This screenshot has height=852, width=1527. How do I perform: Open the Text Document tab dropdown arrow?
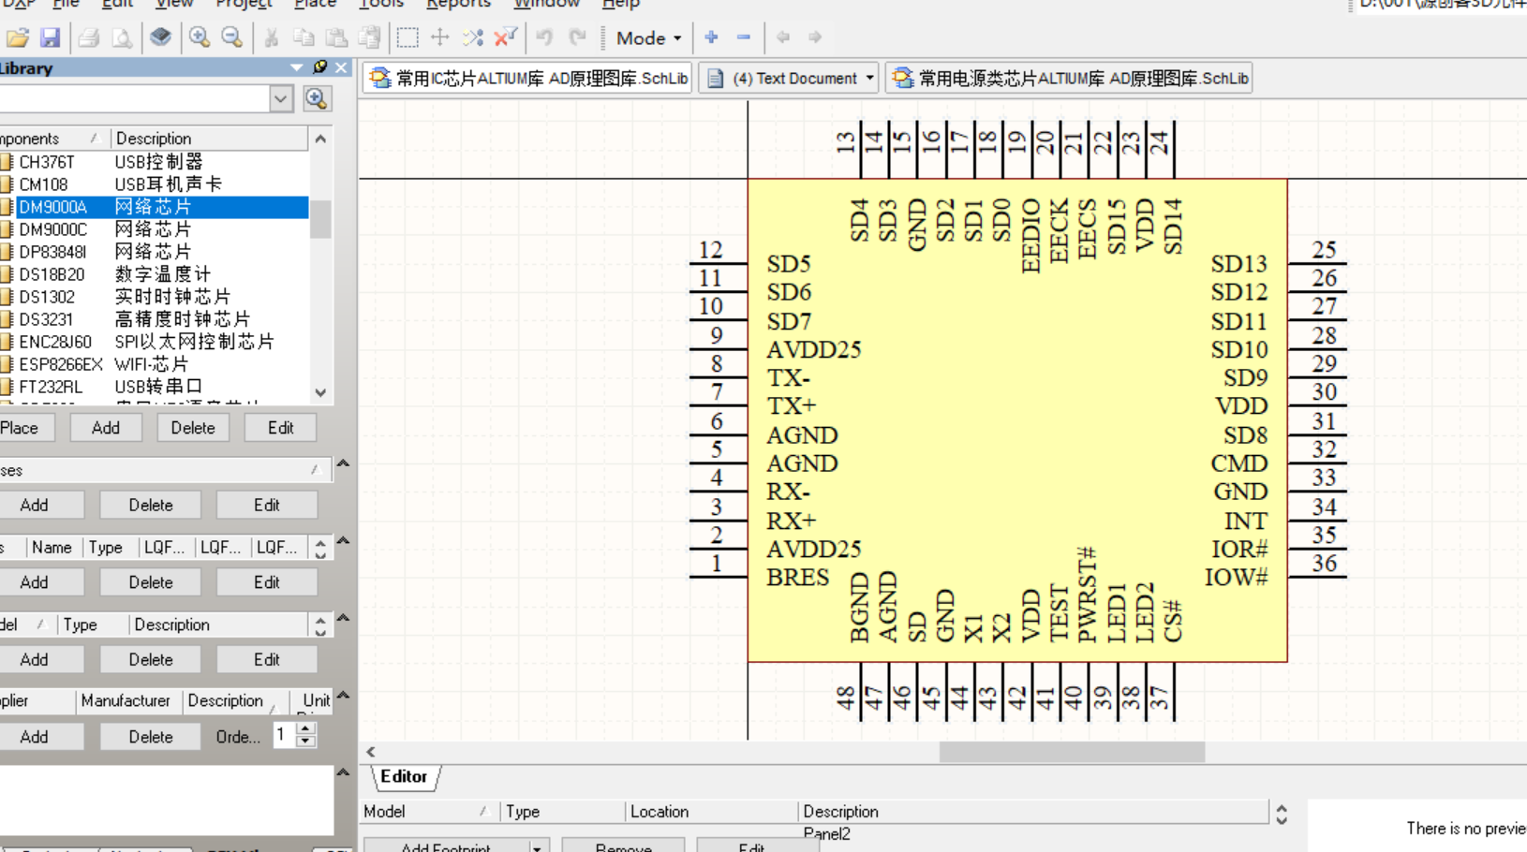point(870,78)
